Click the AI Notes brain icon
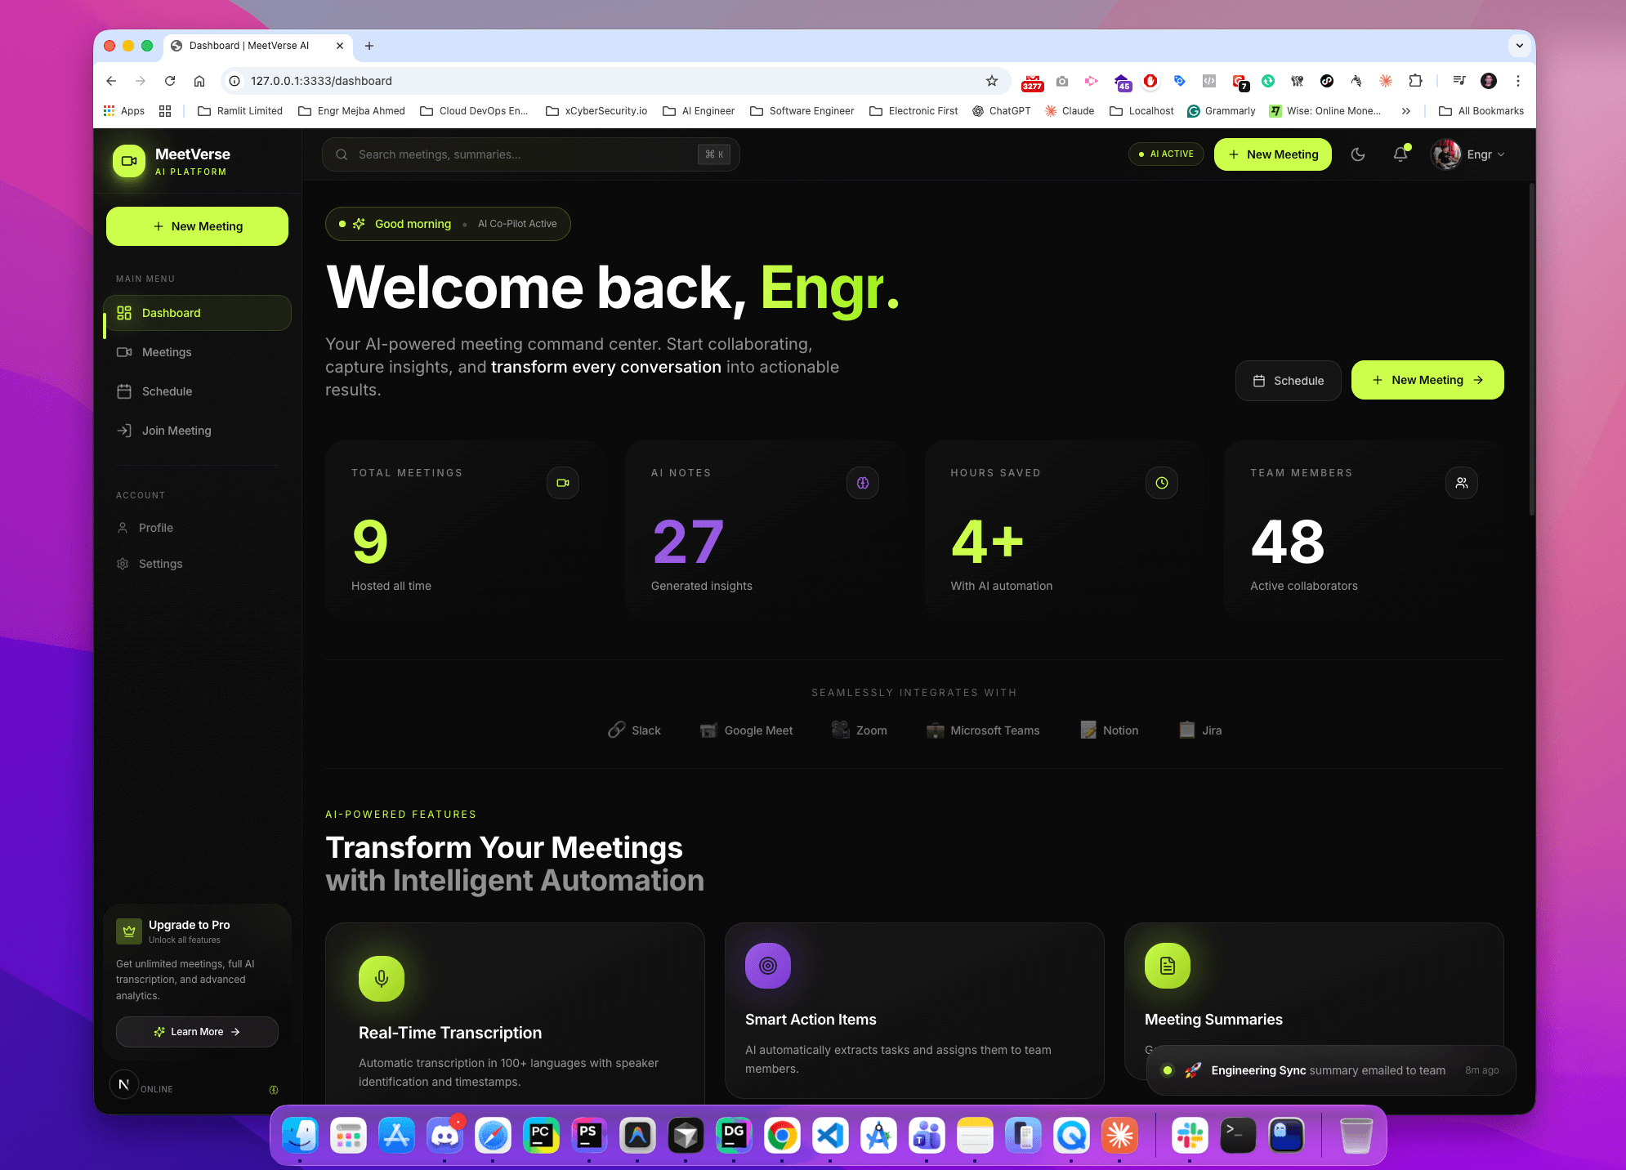1626x1170 pixels. pyautogui.click(x=863, y=483)
